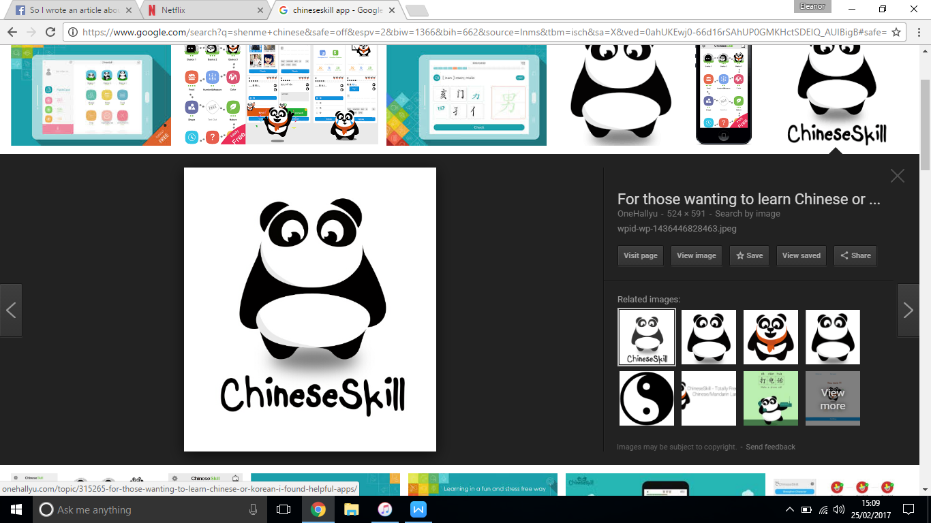Show the previous image in the preview
Viewport: 931px width, 523px height.
pyautogui.click(x=11, y=311)
